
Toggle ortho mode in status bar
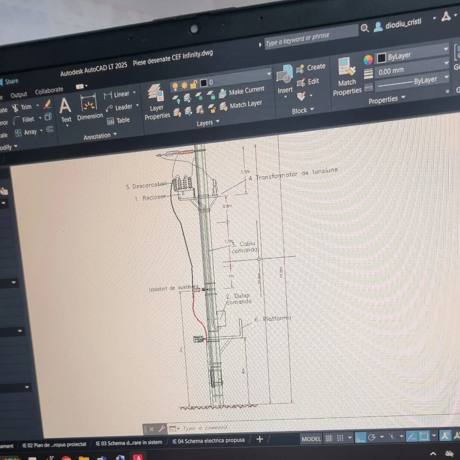(360, 438)
